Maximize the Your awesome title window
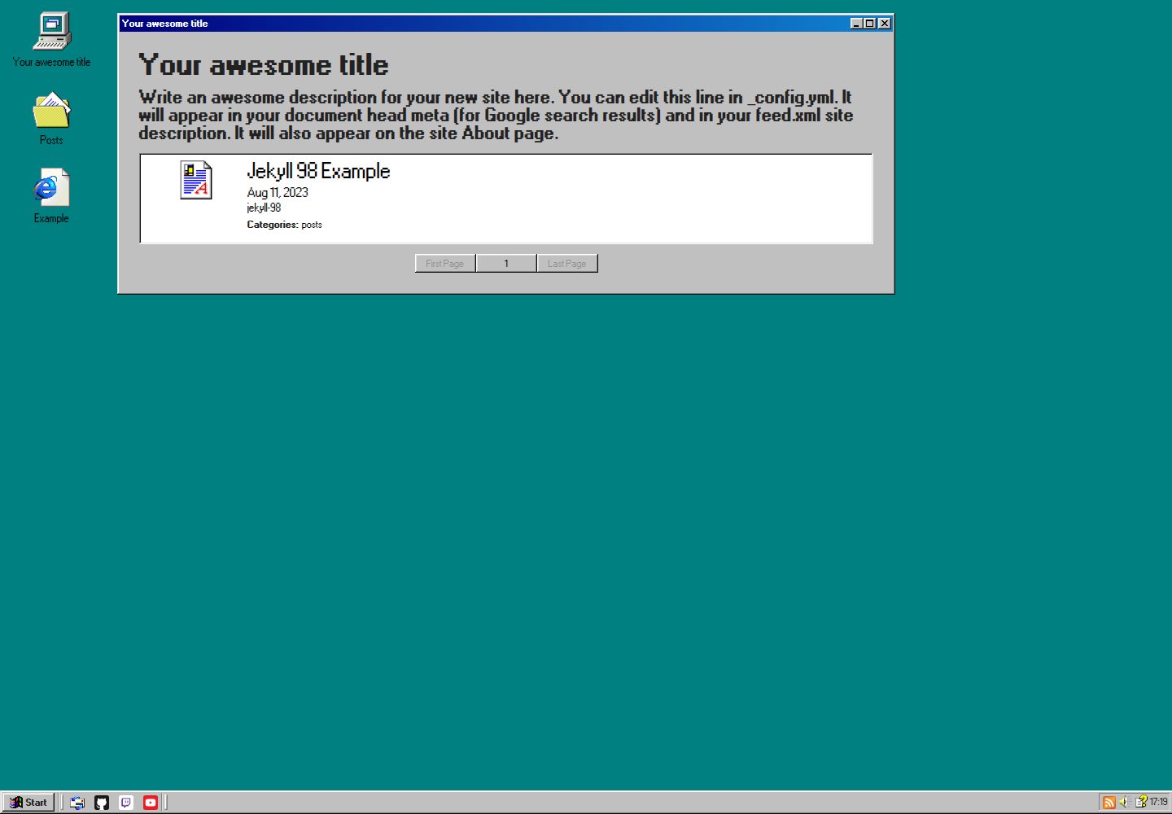 [869, 24]
